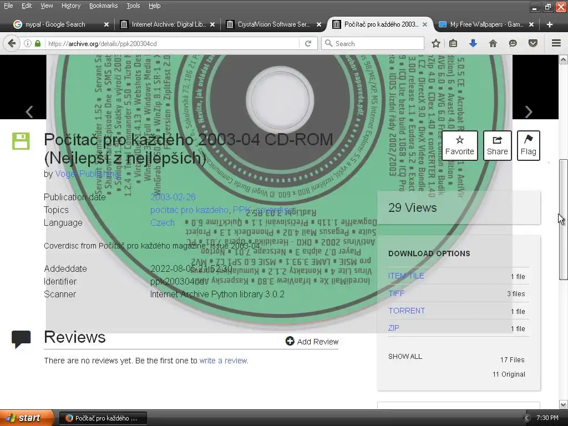Screen dimensions: 568x426
Task: Click the Favorite button
Action: pyautogui.click(x=460, y=146)
